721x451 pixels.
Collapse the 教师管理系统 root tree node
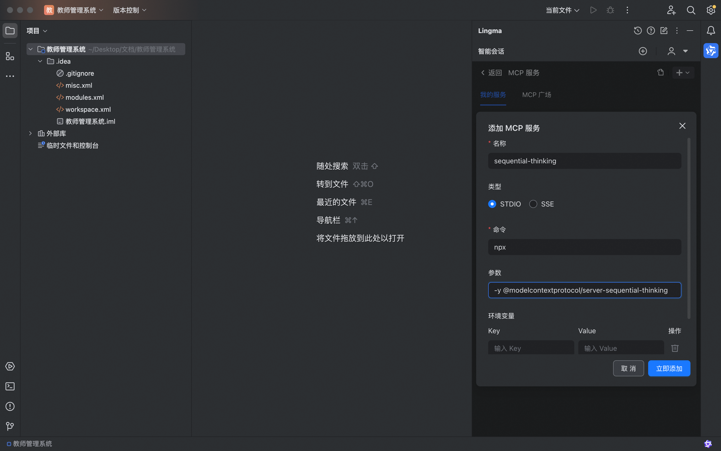30,49
